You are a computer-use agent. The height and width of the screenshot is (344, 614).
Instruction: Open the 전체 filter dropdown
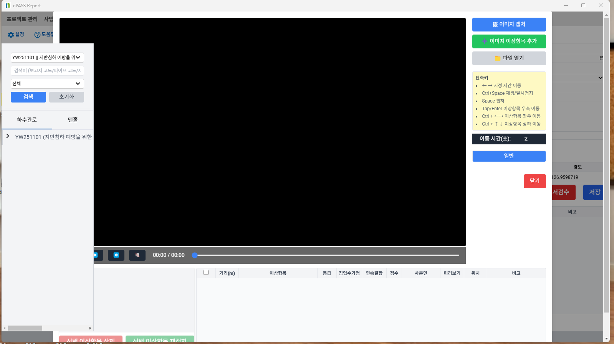pos(47,84)
